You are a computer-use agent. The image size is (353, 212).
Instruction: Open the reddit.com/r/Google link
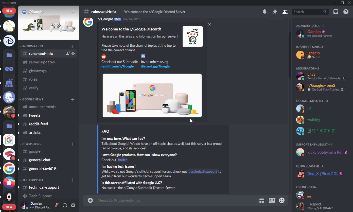pos(117,66)
